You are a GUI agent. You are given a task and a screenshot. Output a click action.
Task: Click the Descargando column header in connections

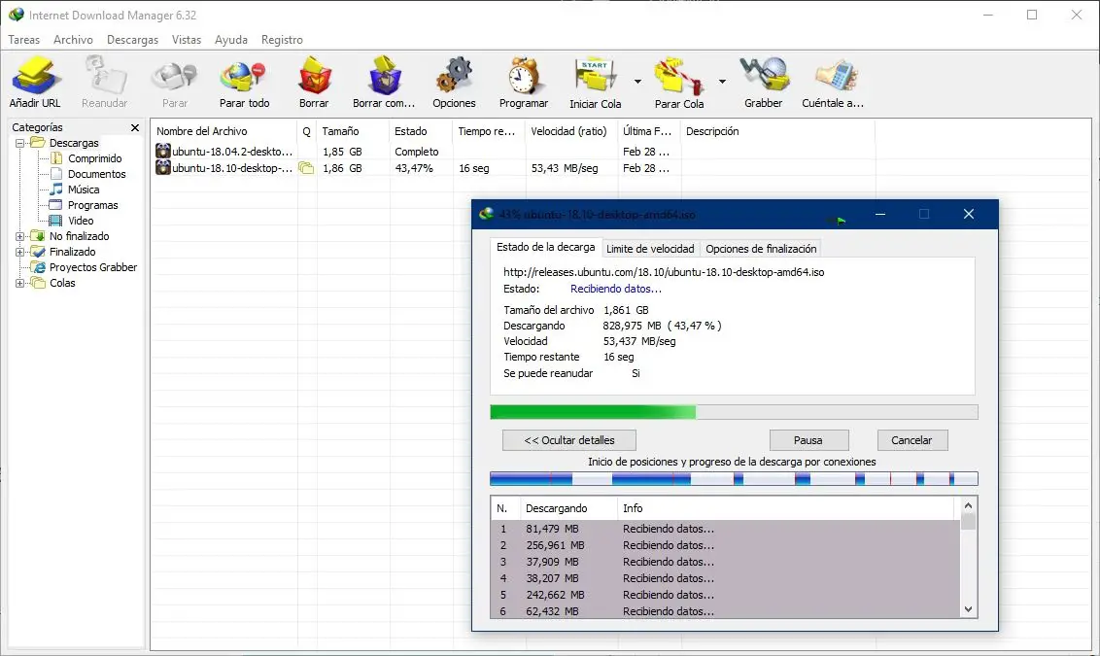coord(568,508)
